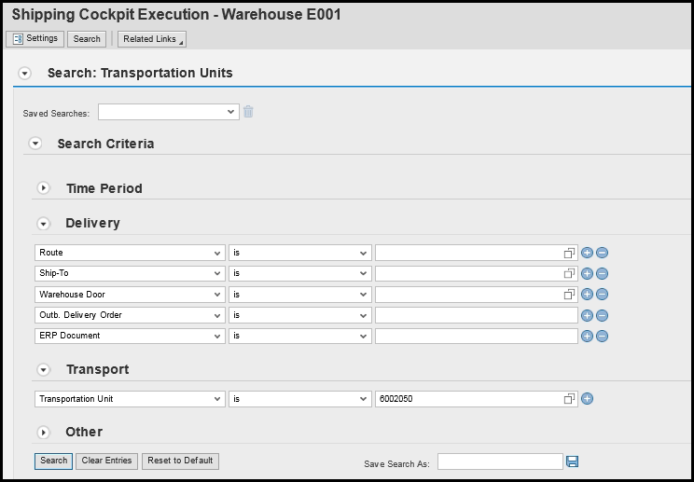Add a row after Transportation Unit
The height and width of the screenshot is (482, 694).
(x=587, y=399)
